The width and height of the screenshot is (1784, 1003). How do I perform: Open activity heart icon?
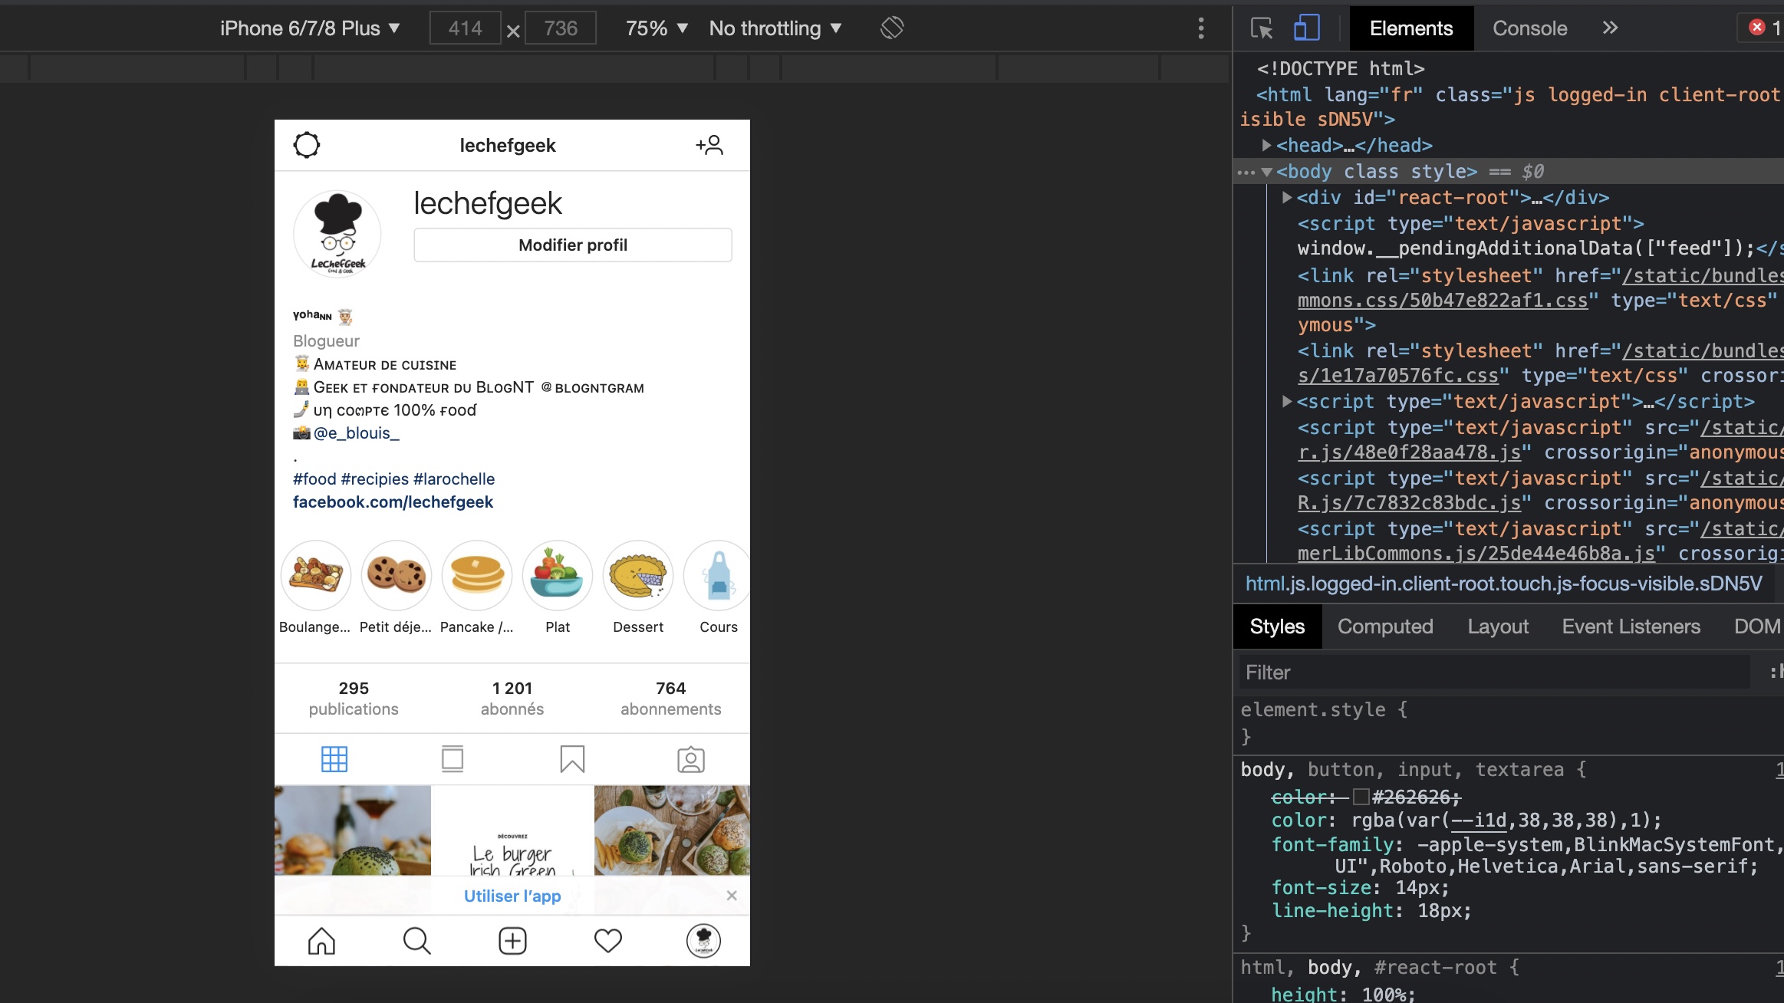[608, 941]
